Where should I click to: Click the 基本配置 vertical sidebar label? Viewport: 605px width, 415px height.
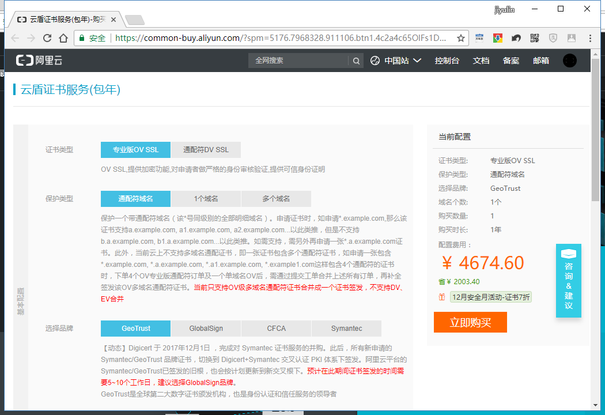coord(20,301)
